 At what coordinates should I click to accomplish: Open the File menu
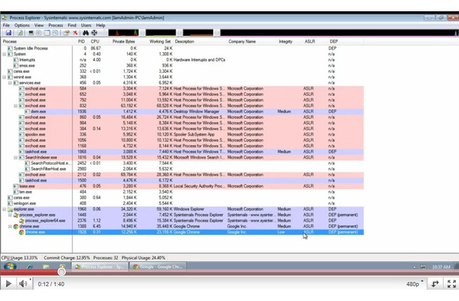[6, 26]
